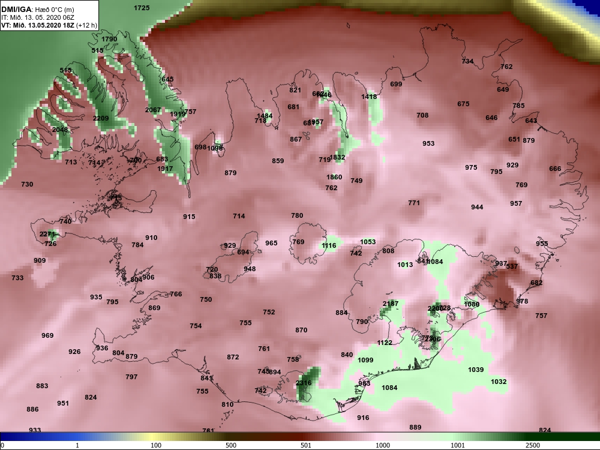Click the map value 859
This screenshot has height=450, width=600.
278,161
